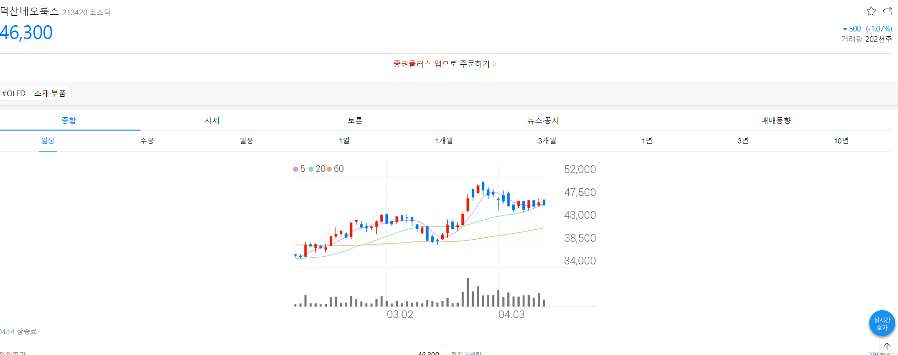The height and width of the screenshot is (355, 898).
Task: Click the 03.02 date marker on chart
Action: [x=400, y=314]
